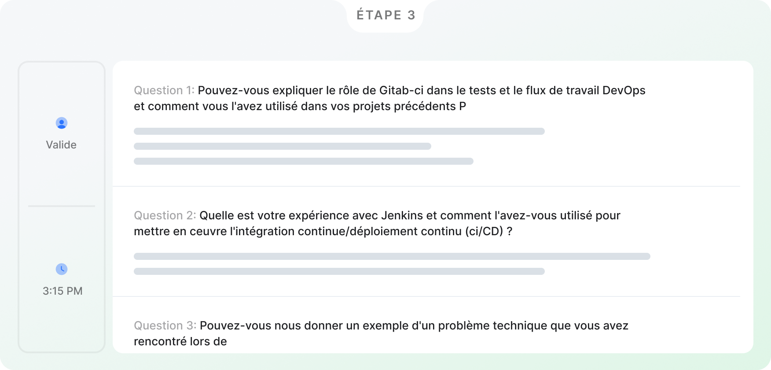Screen dimensions: 771x370
Task: Click second placeholder answer line under Question 1
Action: pos(283,146)
